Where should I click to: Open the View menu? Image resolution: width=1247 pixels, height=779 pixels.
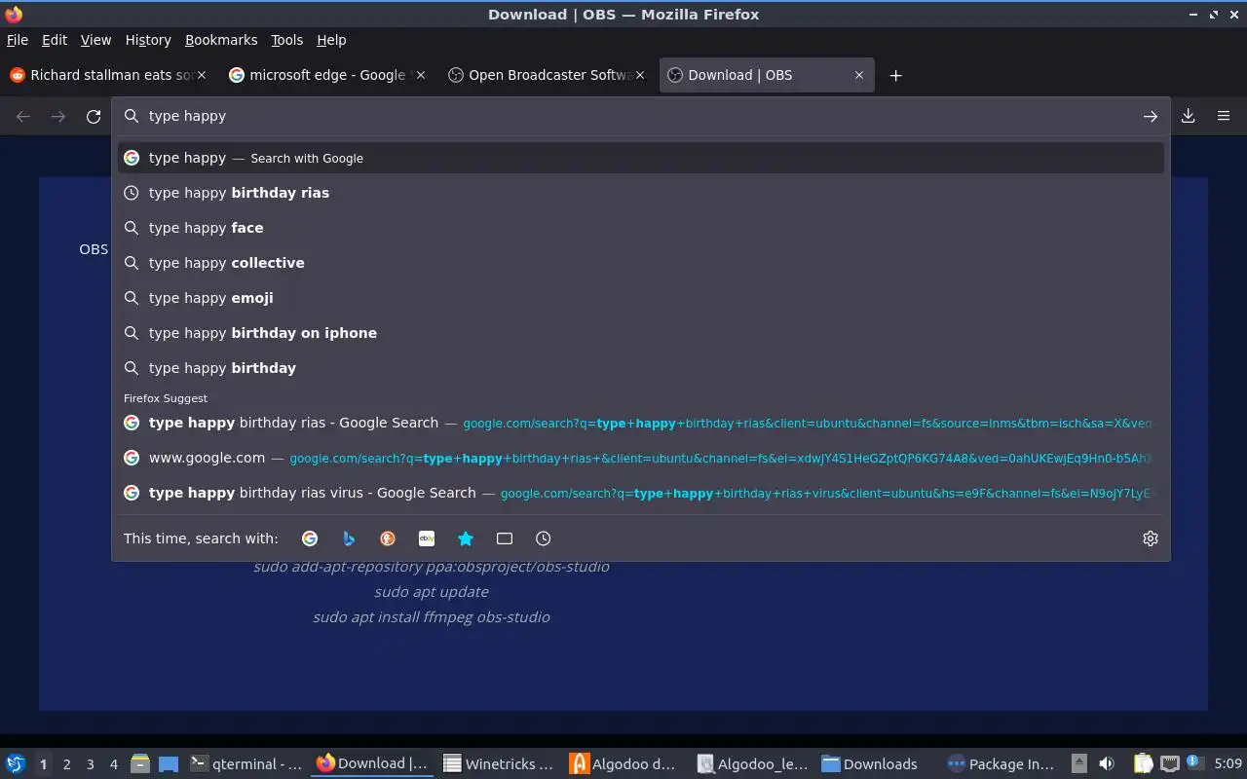(x=95, y=40)
